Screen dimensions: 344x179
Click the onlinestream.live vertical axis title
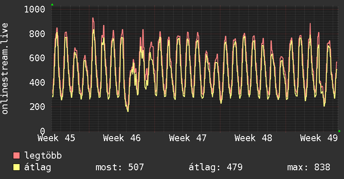[x=5, y=69]
